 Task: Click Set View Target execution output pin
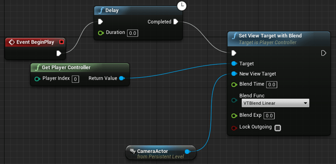coord(324,53)
